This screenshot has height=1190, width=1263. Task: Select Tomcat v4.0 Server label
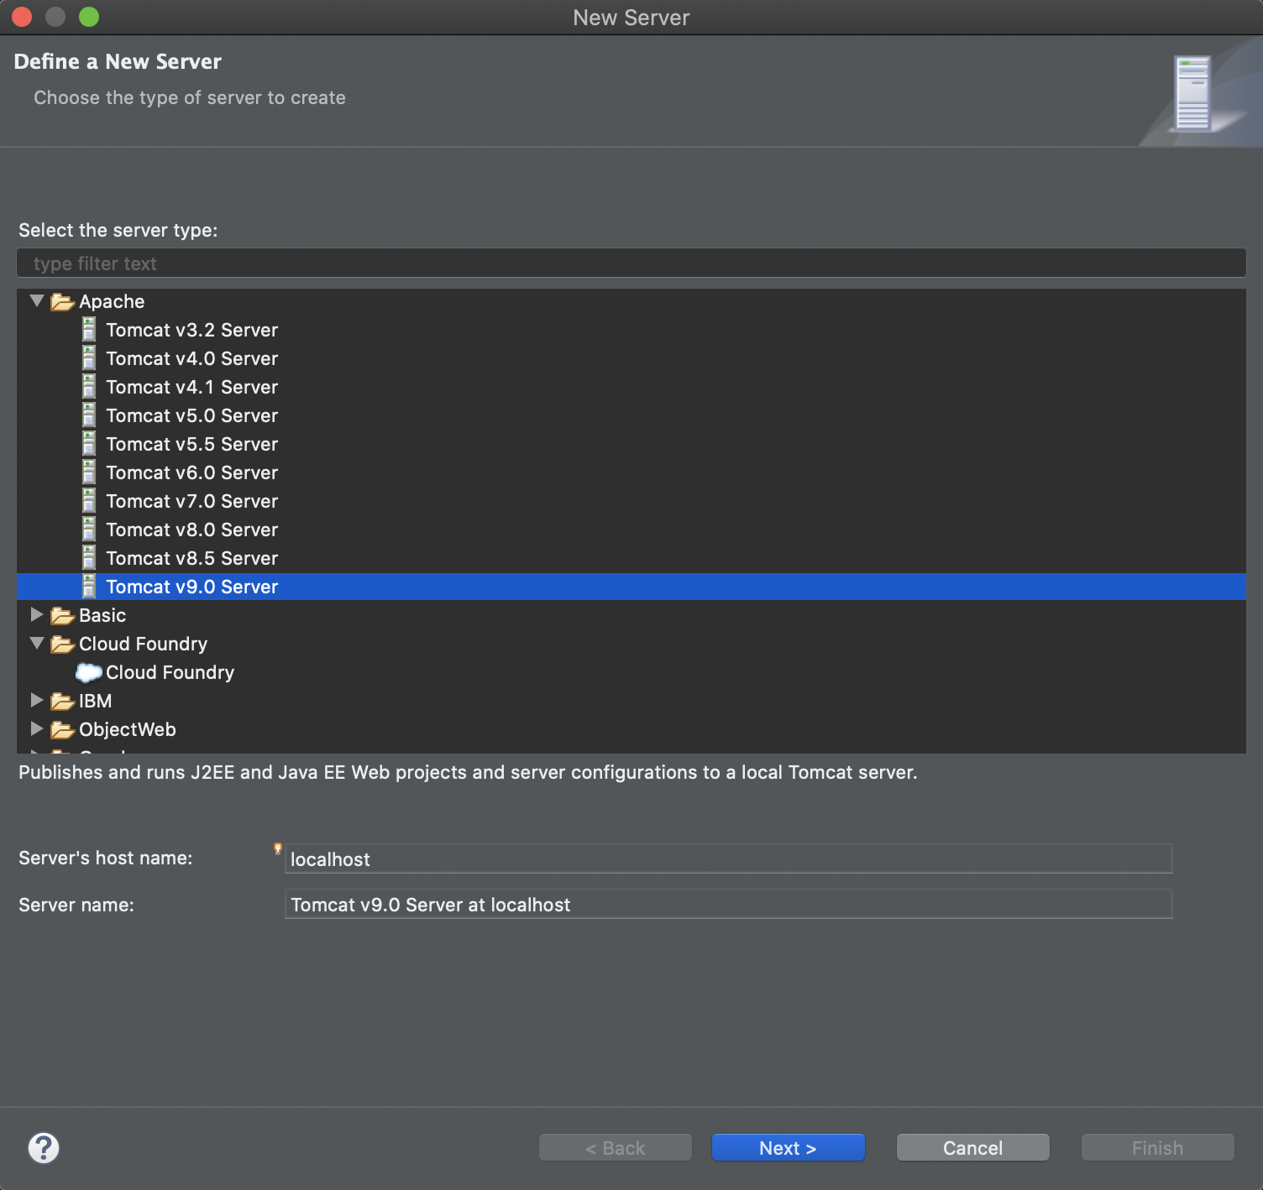(x=191, y=358)
